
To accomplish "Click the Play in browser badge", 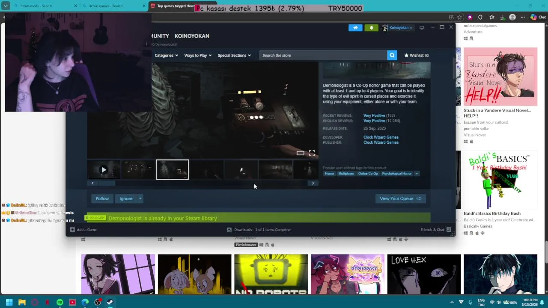I will [246, 245].
